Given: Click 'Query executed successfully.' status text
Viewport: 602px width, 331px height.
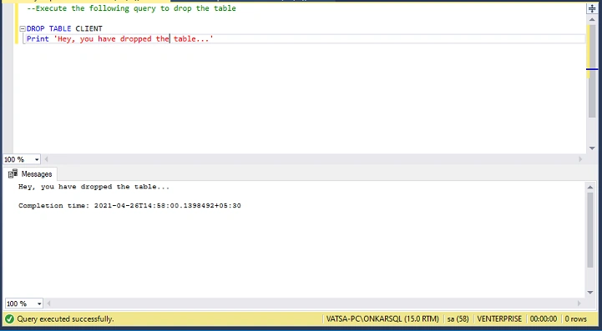Looking at the screenshot, I should pos(65,319).
